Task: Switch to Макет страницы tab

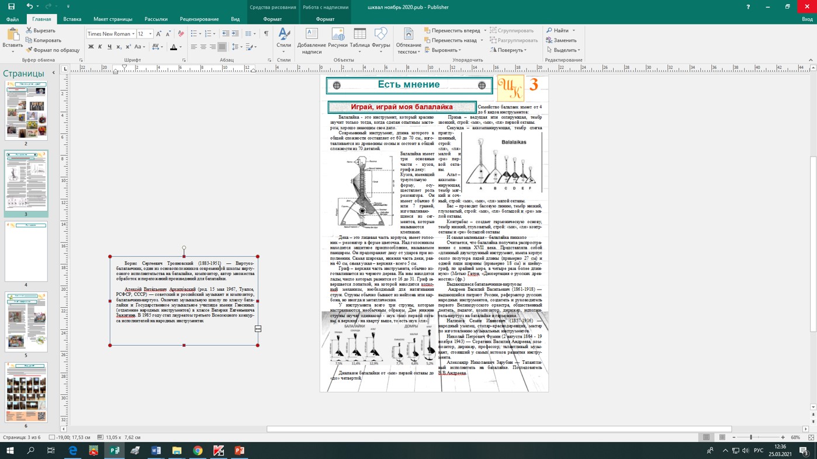Action: tap(113, 19)
